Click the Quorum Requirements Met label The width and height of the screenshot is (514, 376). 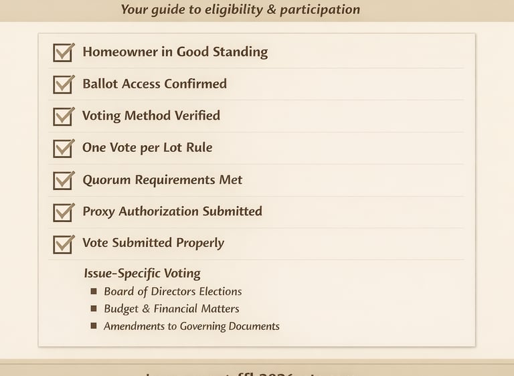[x=162, y=180]
